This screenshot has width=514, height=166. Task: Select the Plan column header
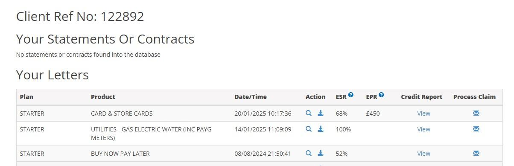pos(26,97)
